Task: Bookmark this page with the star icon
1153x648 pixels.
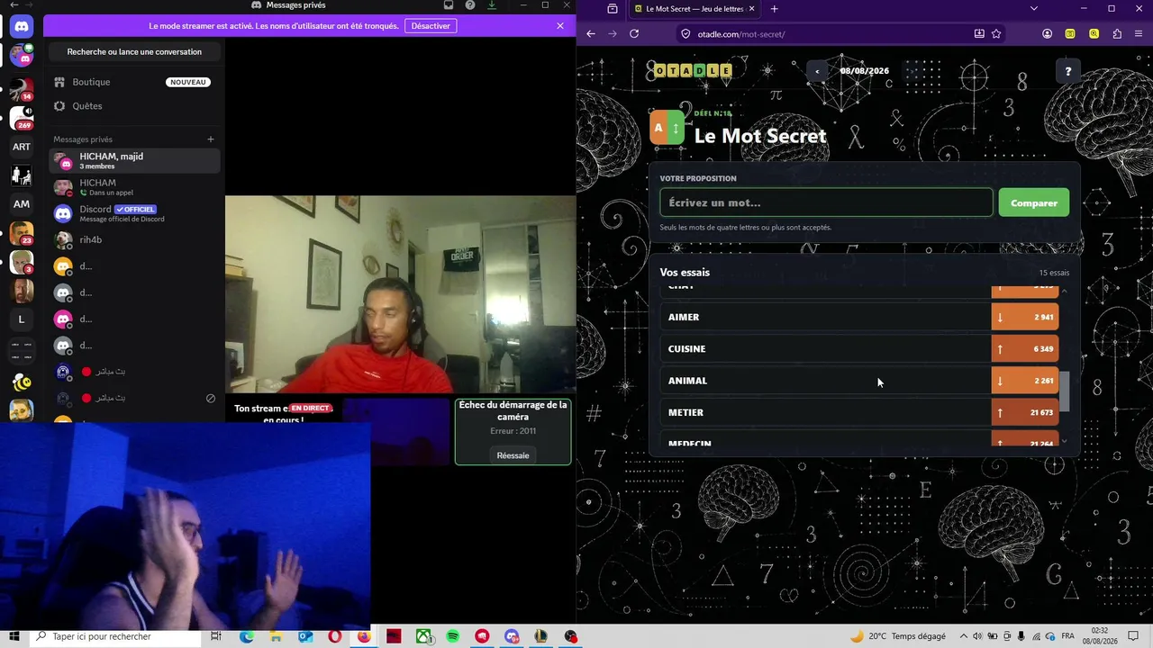Action: click(996, 34)
